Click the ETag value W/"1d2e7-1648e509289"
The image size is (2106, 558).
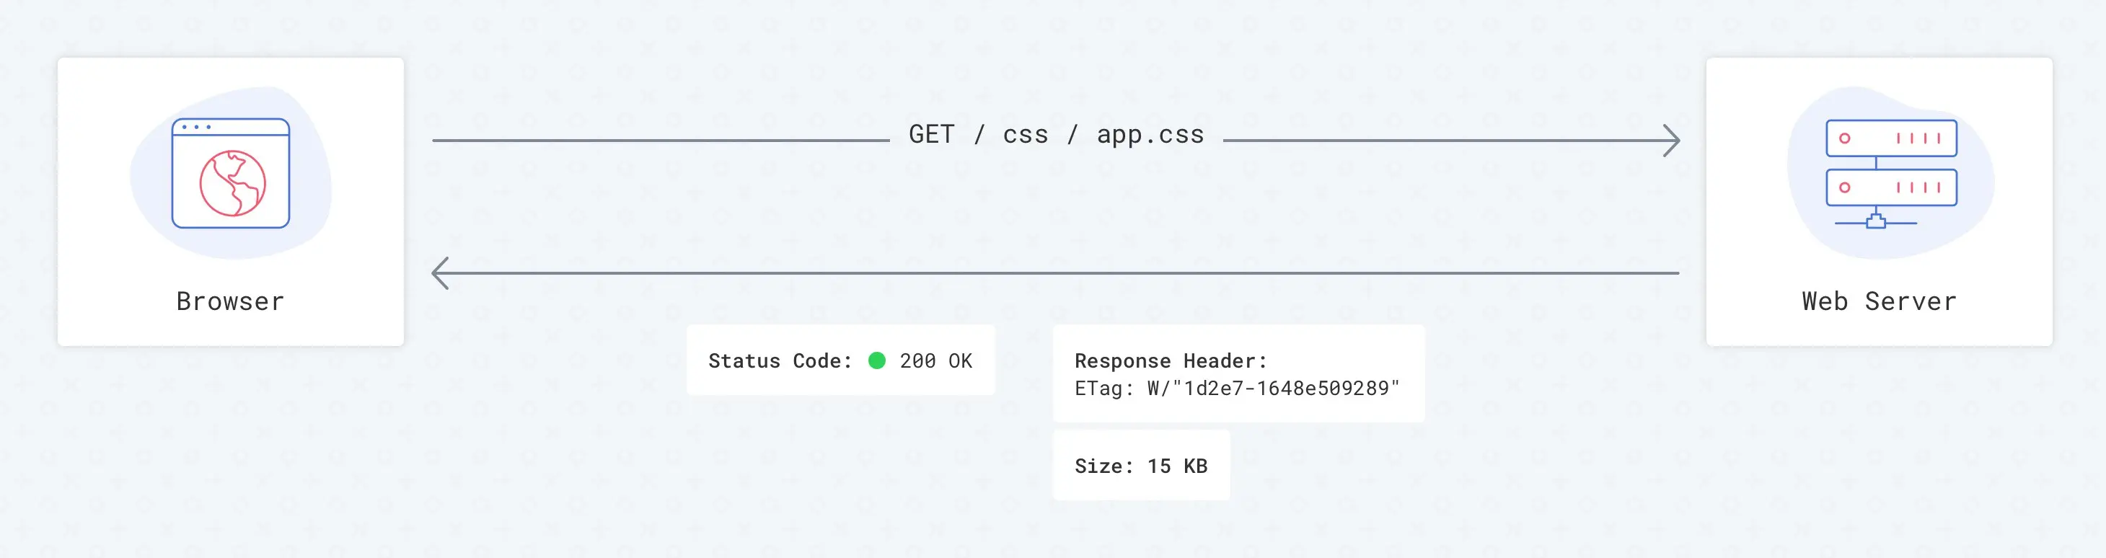(x=1273, y=388)
